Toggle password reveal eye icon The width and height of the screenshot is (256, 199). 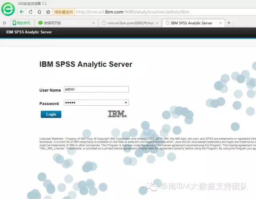tap(126, 103)
